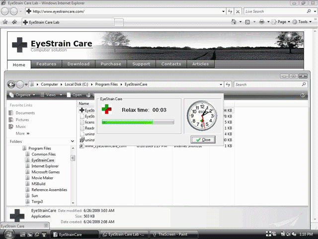
Task: Click the IE Refresh button
Action: (230, 11)
